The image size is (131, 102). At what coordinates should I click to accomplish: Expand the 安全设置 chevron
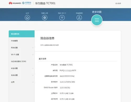[x=33, y=68]
